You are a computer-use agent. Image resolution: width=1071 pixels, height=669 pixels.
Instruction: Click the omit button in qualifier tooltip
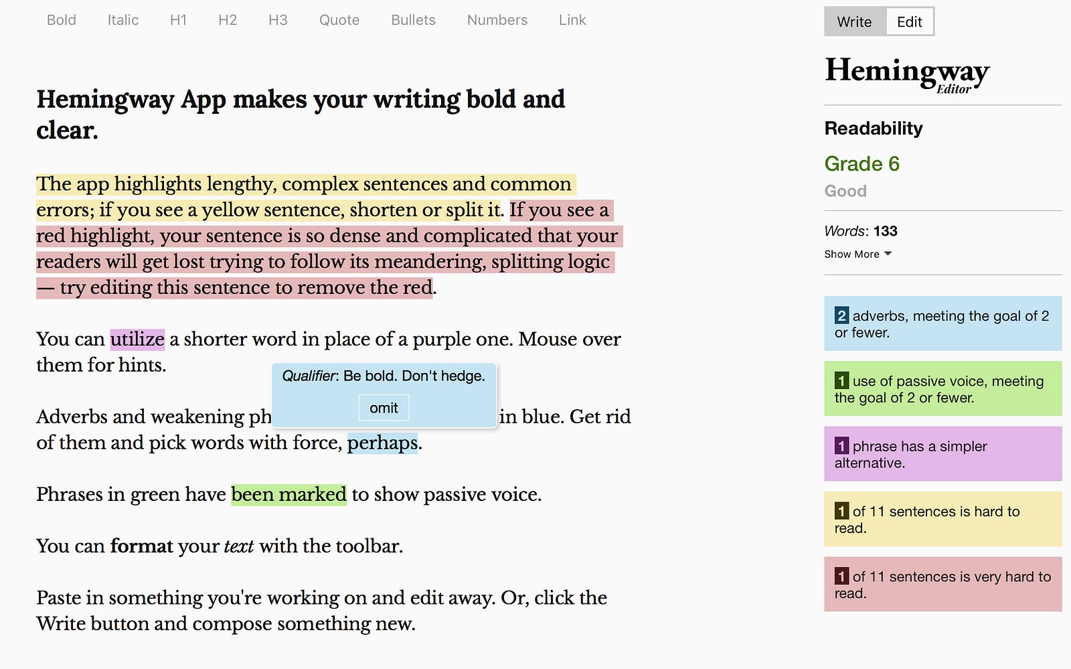pos(384,408)
